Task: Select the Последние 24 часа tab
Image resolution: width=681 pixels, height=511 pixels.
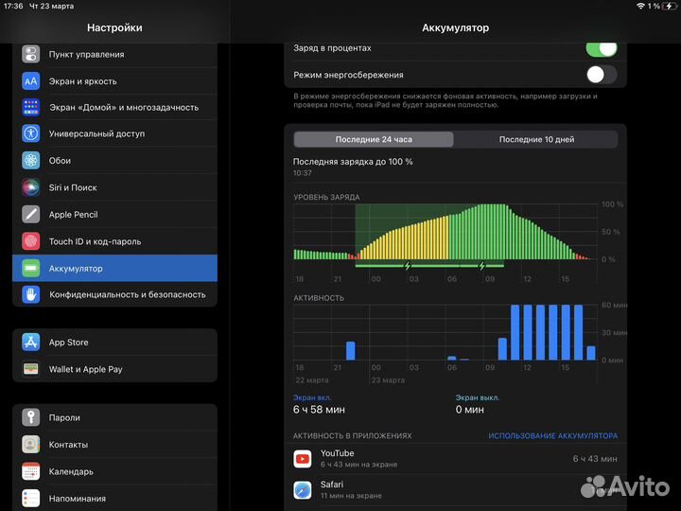Action: point(374,139)
